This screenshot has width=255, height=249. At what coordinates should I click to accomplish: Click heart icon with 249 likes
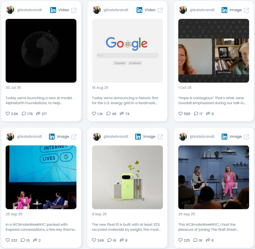[94, 240]
